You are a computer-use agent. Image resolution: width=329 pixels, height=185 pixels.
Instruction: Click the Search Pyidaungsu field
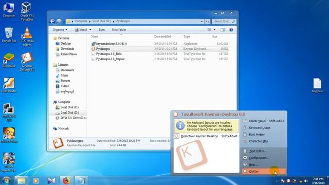pyautogui.click(x=224, y=22)
